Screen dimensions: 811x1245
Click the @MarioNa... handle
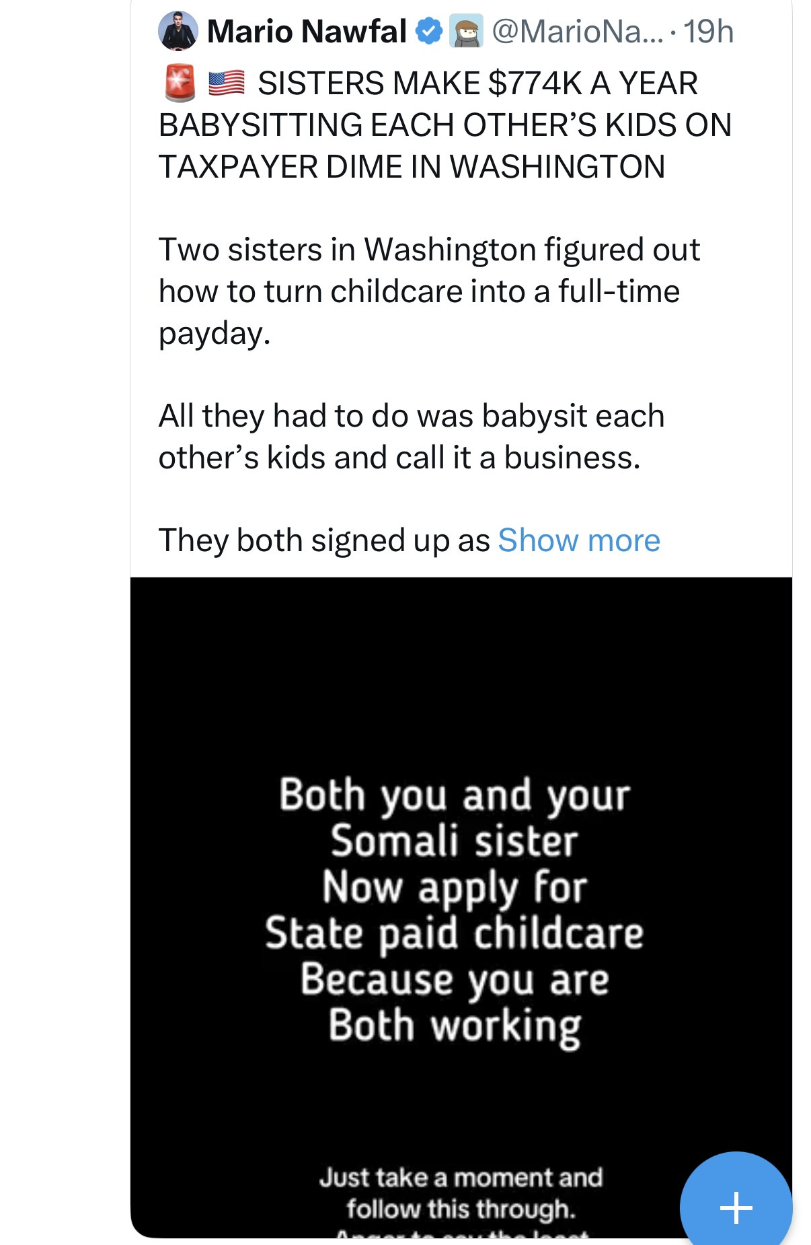click(x=577, y=31)
